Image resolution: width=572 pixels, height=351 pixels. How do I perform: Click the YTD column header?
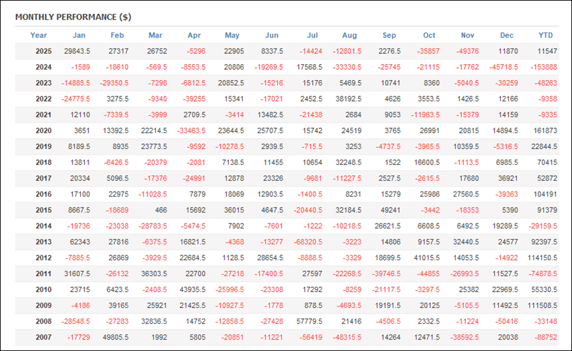tap(545, 36)
